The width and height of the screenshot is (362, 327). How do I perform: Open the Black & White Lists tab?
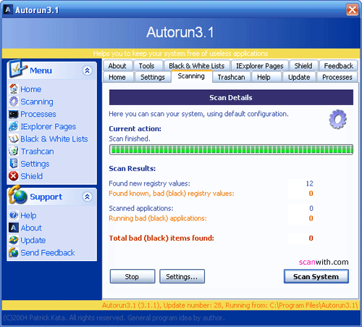(197, 66)
